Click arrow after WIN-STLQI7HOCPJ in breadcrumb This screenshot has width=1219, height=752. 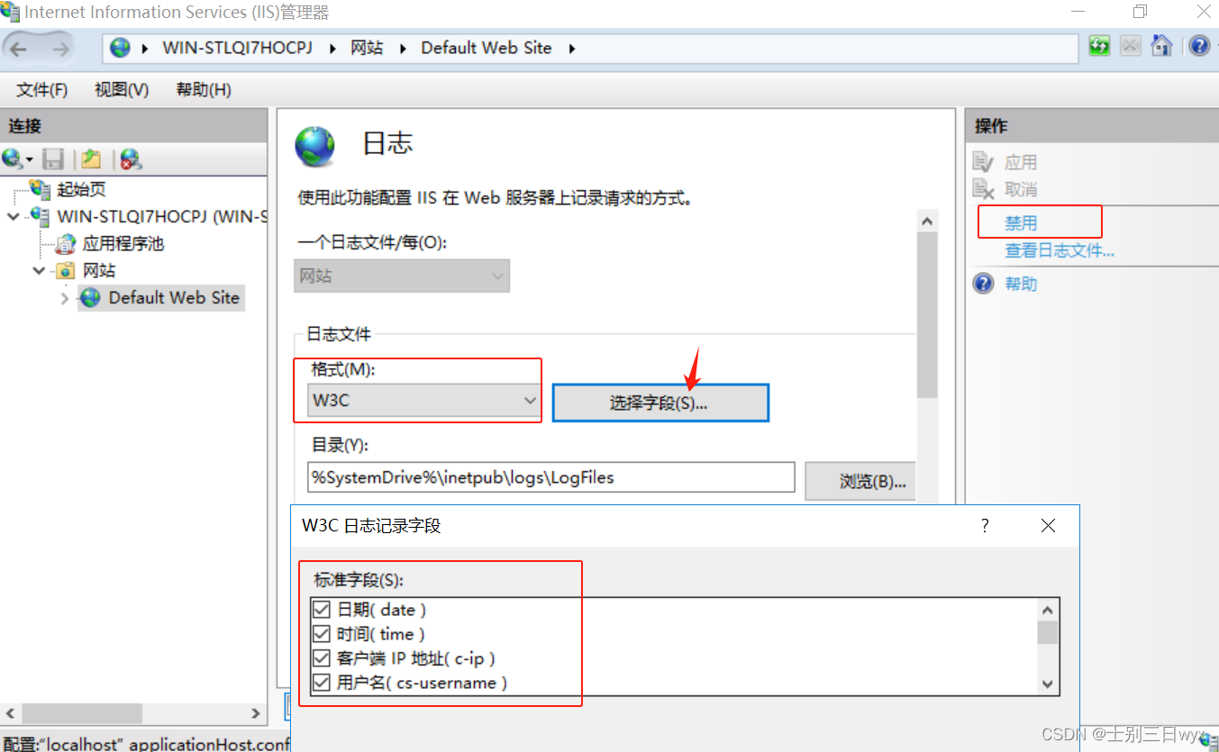(332, 49)
